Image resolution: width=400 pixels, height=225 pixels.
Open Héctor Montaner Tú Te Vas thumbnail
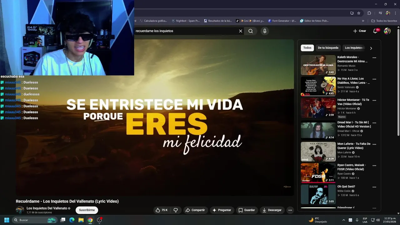(318, 108)
